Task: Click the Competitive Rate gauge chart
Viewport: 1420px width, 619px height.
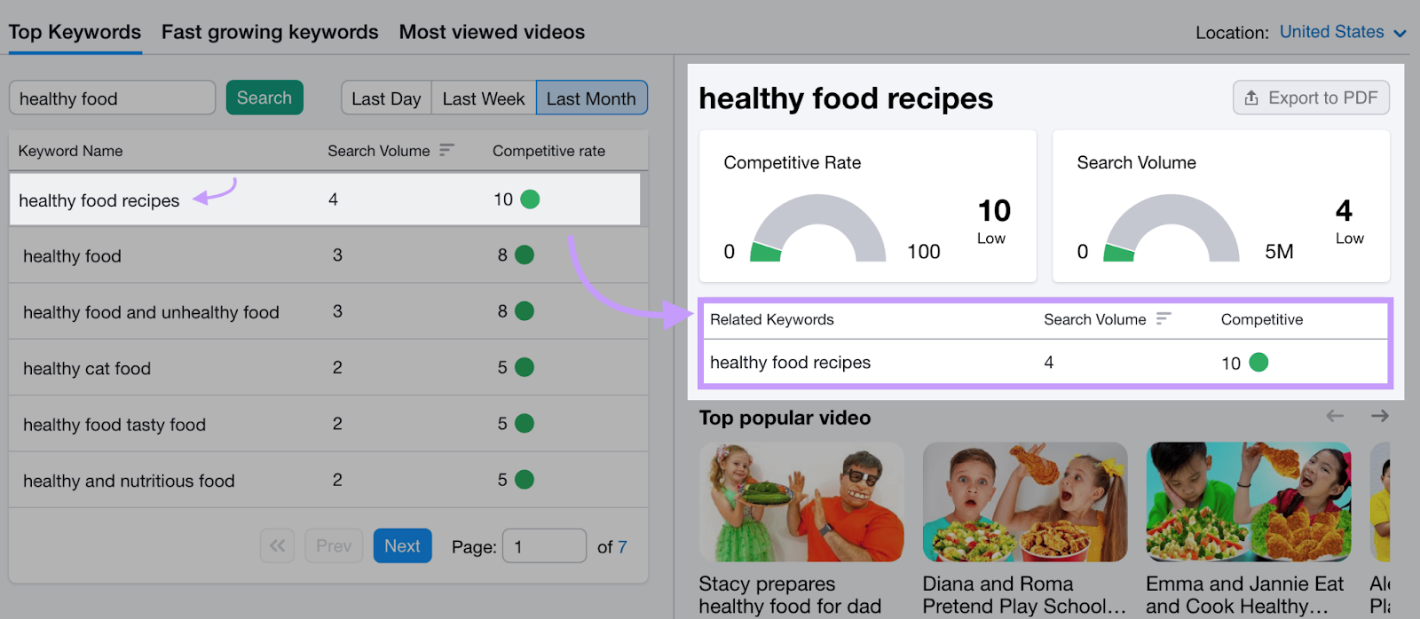Action: pos(818,230)
